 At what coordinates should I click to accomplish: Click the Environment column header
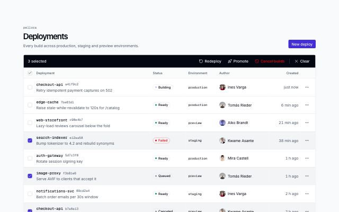198,73
